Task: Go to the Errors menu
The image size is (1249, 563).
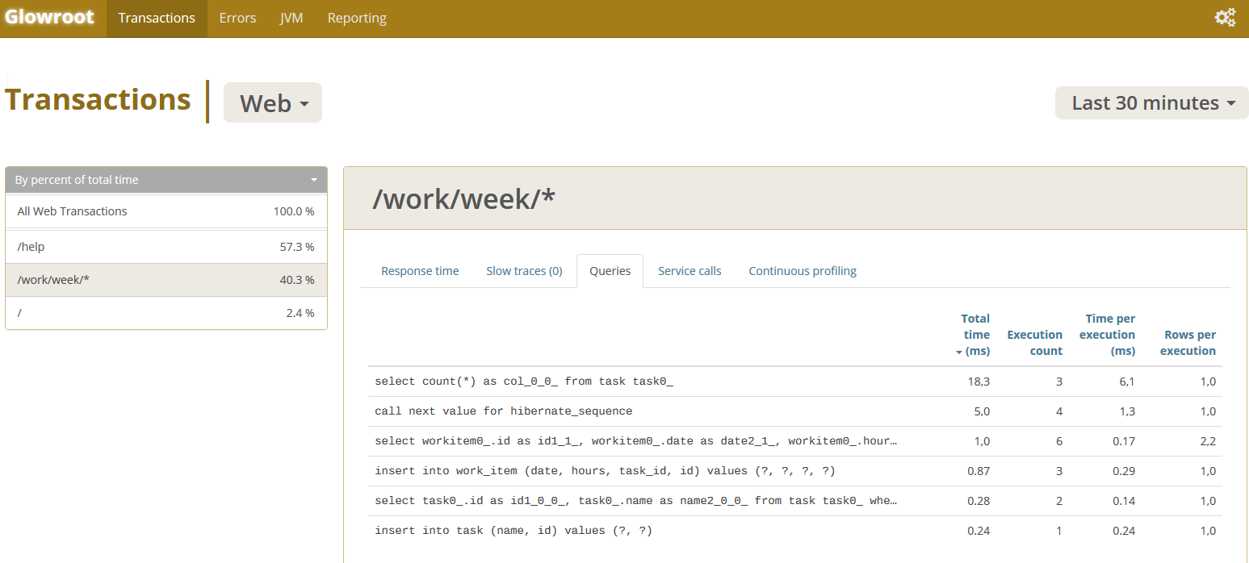Action: (x=237, y=18)
